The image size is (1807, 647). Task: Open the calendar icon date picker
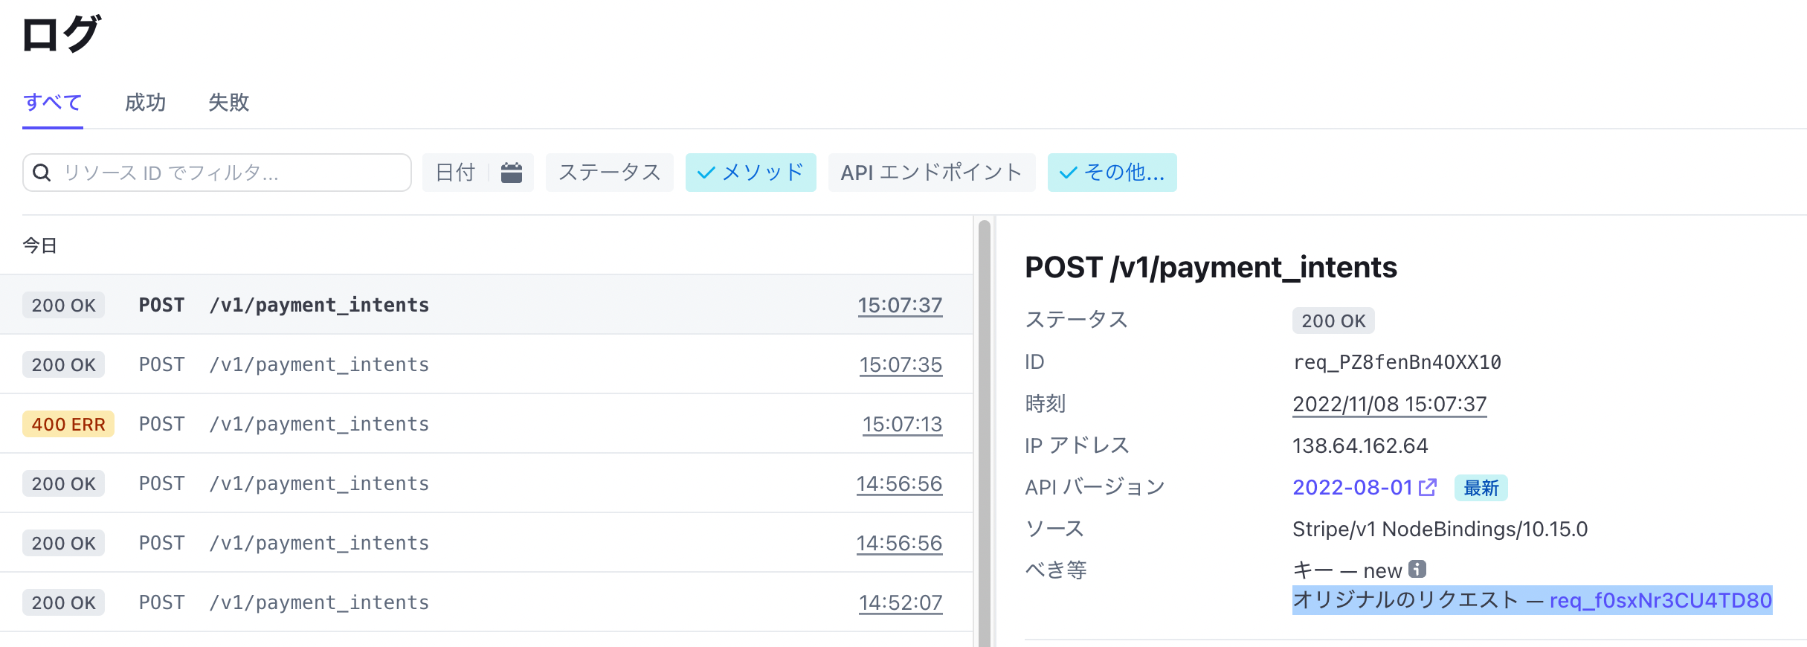(512, 173)
